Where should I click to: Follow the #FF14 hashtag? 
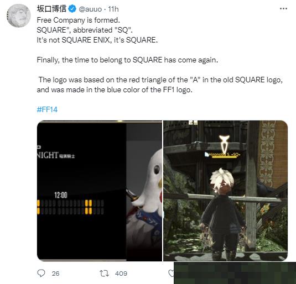click(47, 109)
